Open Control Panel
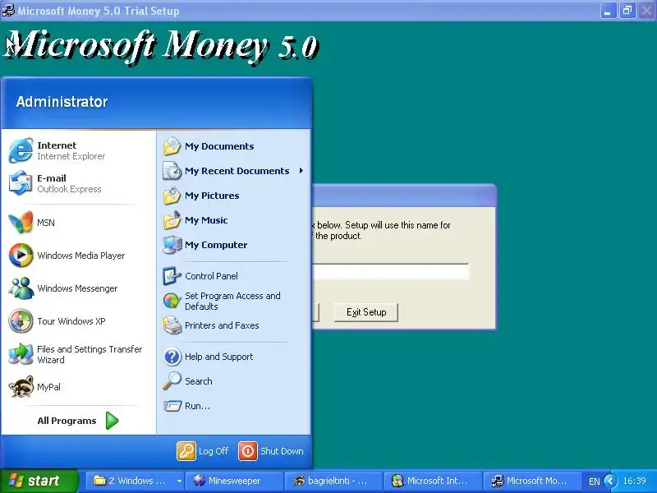This screenshot has width=657, height=493. click(234, 276)
